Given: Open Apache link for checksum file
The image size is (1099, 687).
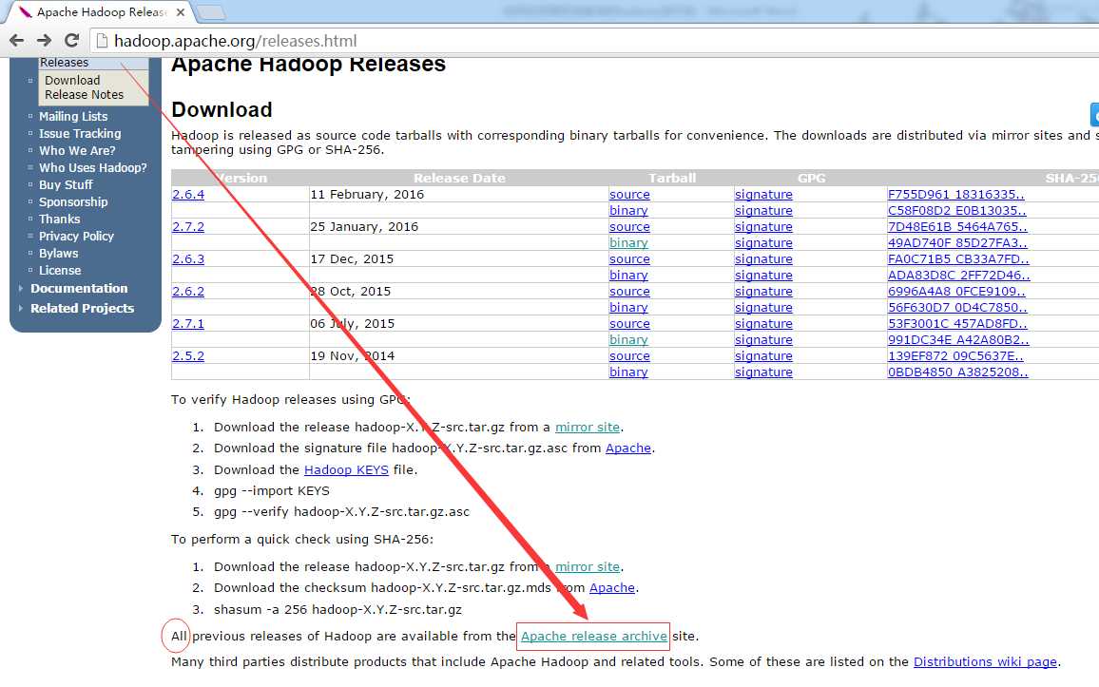Looking at the screenshot, I should click(x=612, y=587).
